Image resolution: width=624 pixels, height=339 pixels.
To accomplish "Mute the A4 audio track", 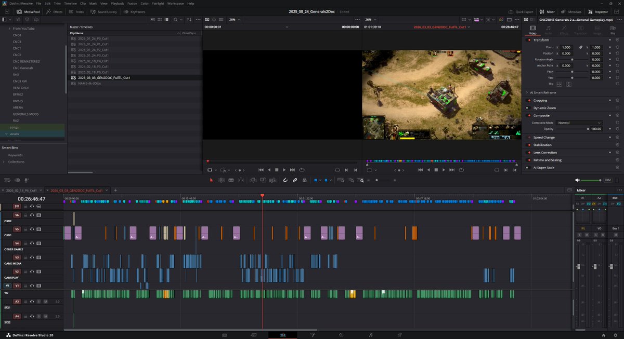I will click(46, 316).
